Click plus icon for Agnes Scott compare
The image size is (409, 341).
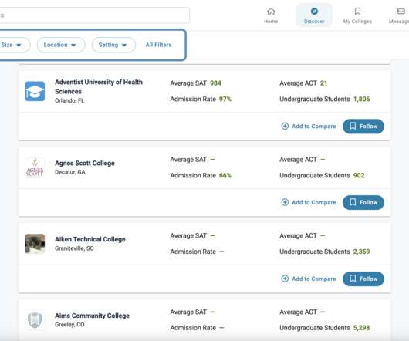click(285, 202)
